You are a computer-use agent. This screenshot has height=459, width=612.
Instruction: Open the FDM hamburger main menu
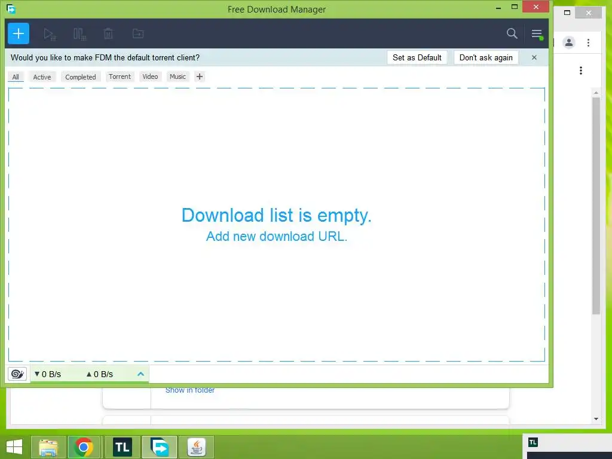tap(537, 34)
